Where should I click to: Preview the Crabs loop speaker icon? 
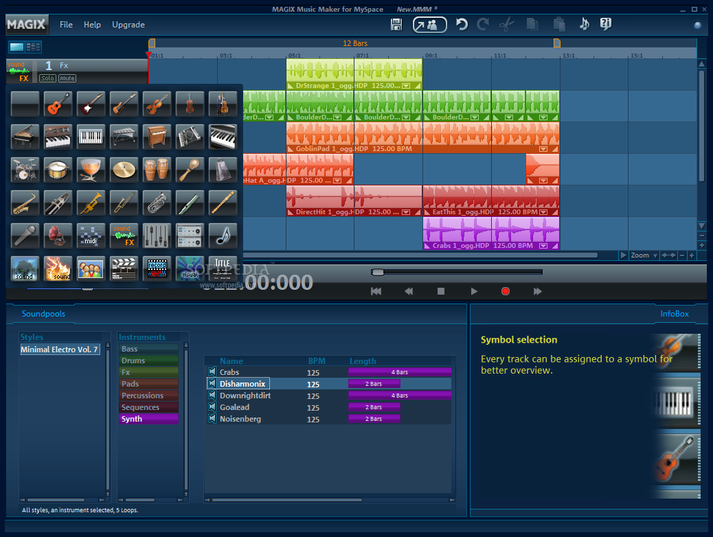(x=212, y=372)
